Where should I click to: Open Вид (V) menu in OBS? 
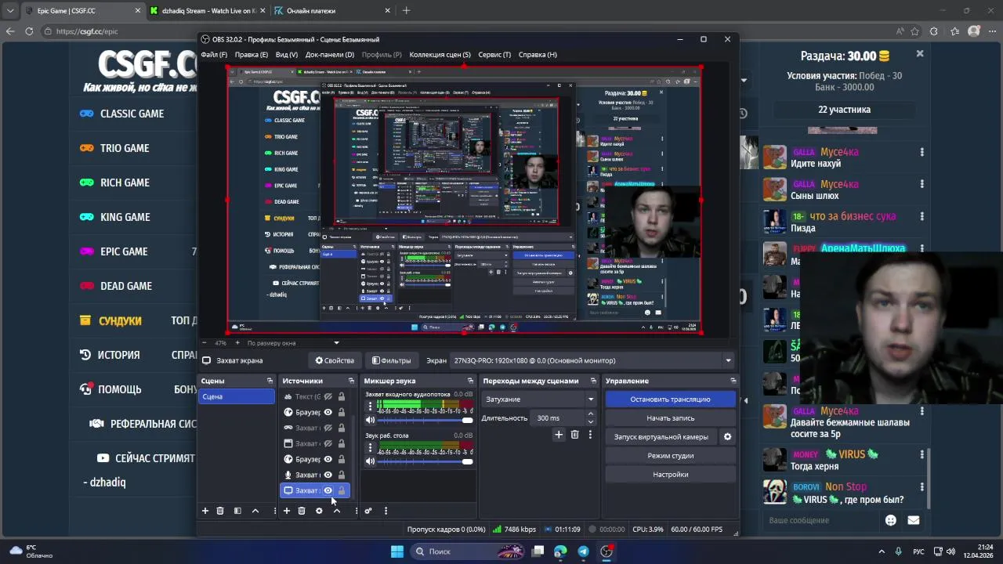pyautogui.click(x=287, y=55)
